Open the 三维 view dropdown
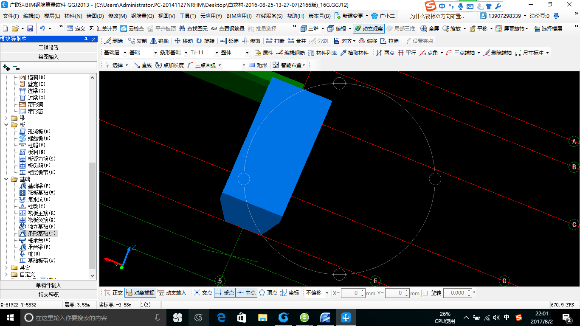 coord(323,28)
